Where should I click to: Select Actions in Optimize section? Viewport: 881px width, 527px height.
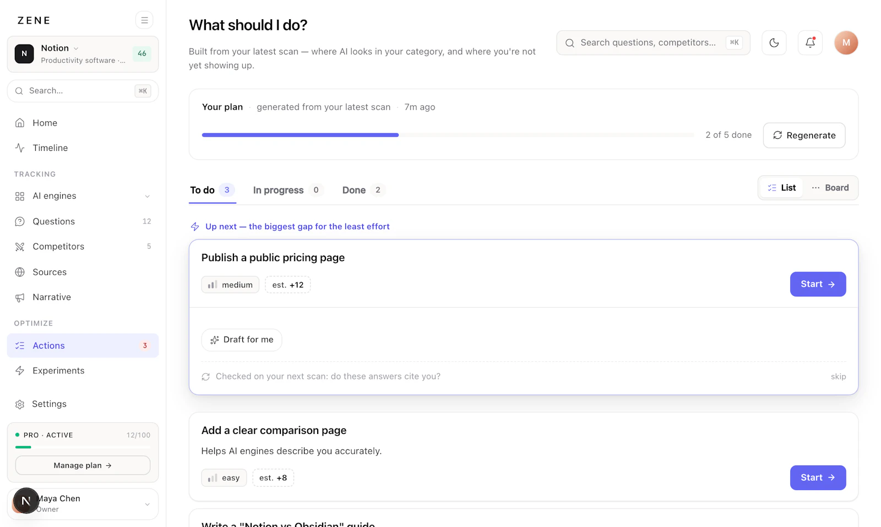(83, 346)
